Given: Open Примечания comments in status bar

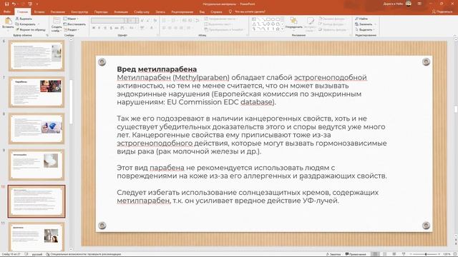Looking at the screenshot, I should [356, 254].
